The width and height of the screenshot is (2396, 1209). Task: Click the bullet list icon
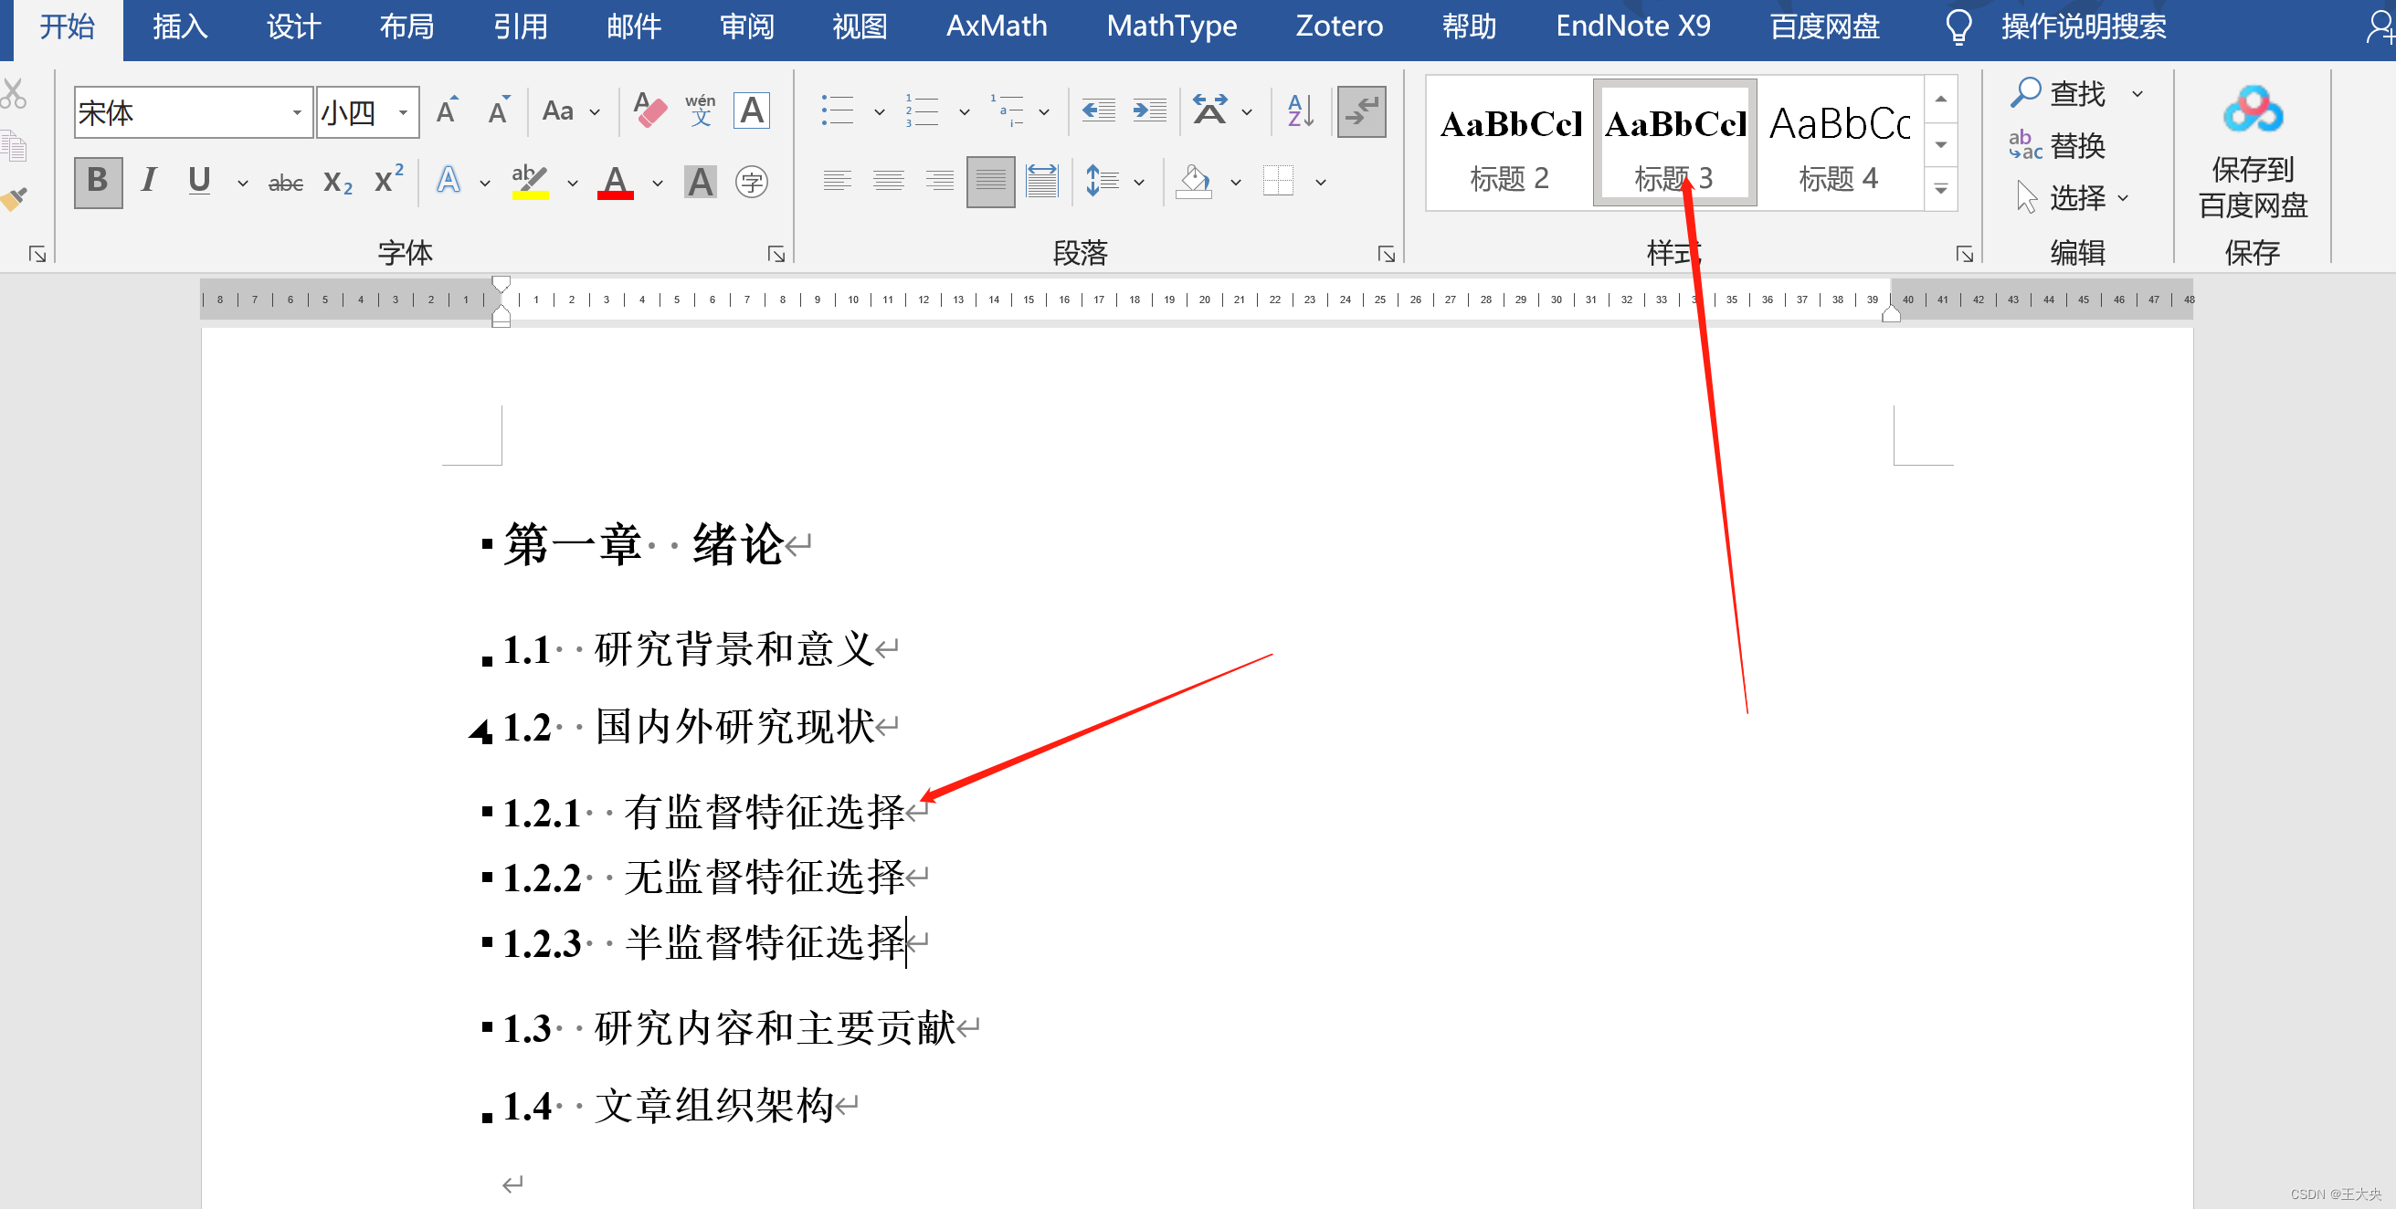coord(837,110)
